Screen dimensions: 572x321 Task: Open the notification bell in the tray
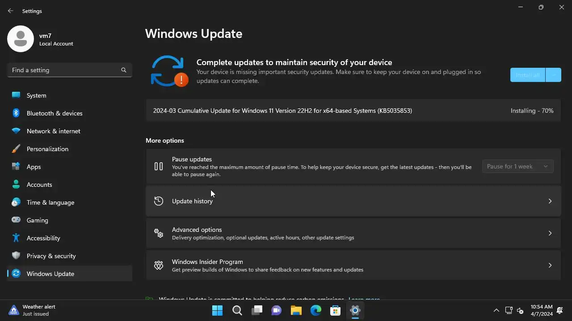click(x=560, y=310)
